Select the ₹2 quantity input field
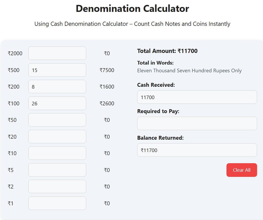Image resolution: width=263 pixels, height=220 pixels. (57, 186)
